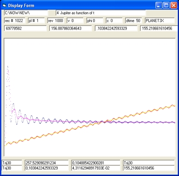Close the Display Form window
The width and height of the screenshot is (179, 176).
pyautogui.click(x=174, y=6)
